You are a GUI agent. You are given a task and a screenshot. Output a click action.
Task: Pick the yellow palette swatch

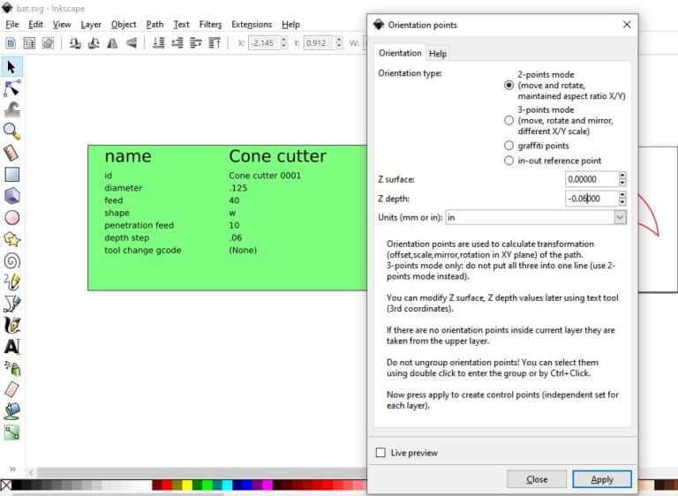click(x=187, y=485)
